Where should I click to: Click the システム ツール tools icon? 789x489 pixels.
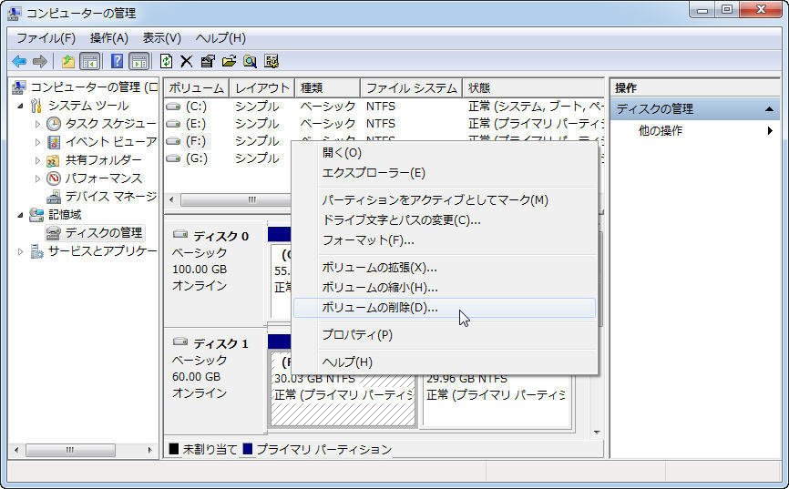[36, 106]
